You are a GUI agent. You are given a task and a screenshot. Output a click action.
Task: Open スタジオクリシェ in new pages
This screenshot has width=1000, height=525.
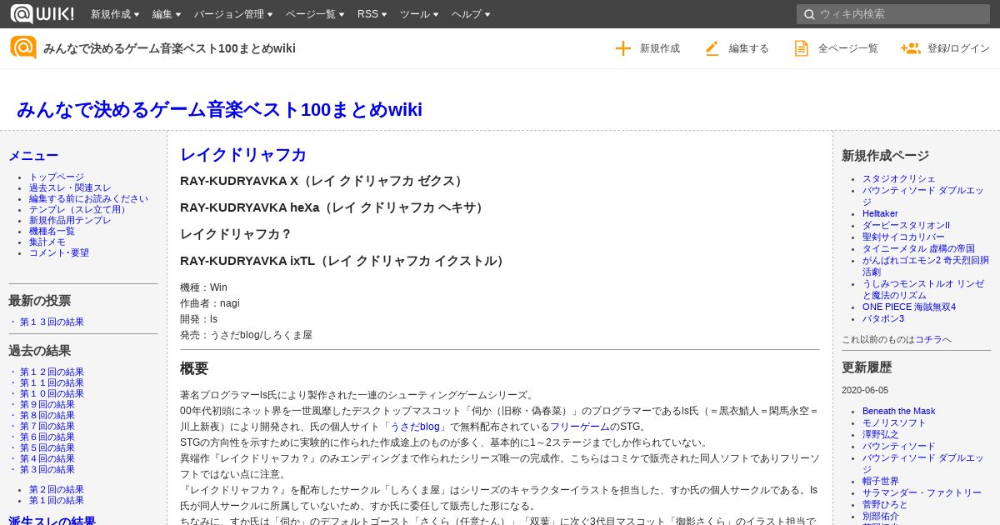[x=899, y=178]
